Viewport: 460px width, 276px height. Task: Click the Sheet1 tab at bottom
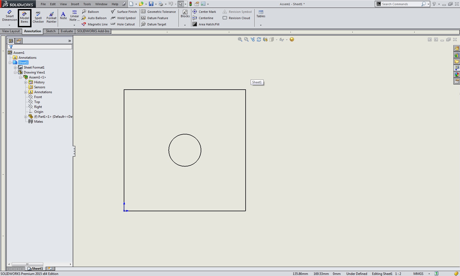click(x=36, y=269)
